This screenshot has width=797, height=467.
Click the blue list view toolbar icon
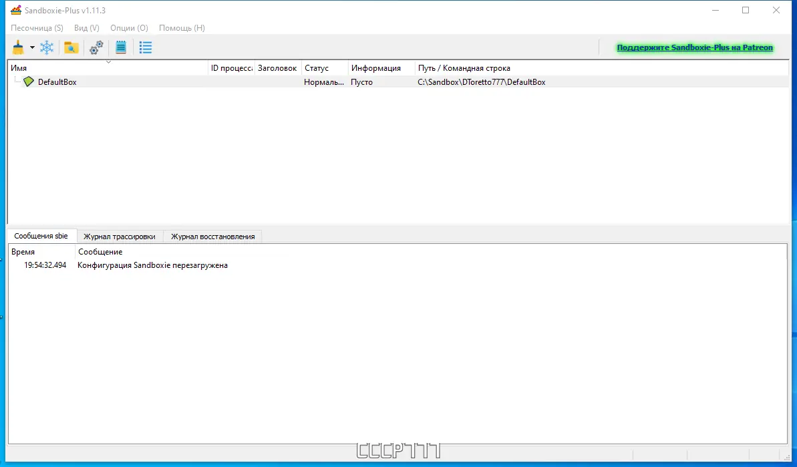tap(146, 47)
